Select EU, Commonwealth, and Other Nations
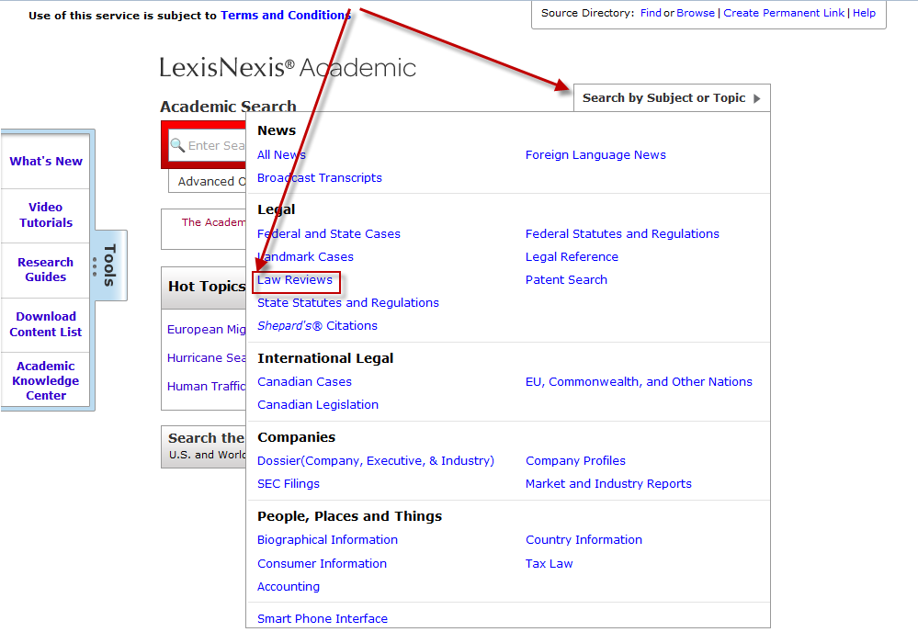 point(639,381)
